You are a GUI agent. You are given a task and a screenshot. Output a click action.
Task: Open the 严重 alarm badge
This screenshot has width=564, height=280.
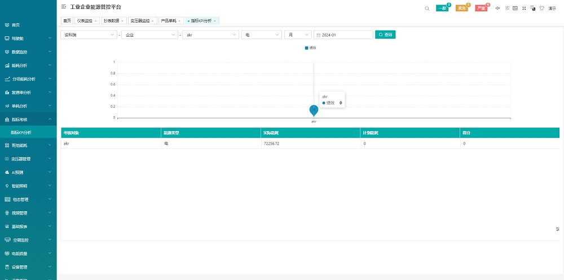pyautogui.click(x=481, y=8)
